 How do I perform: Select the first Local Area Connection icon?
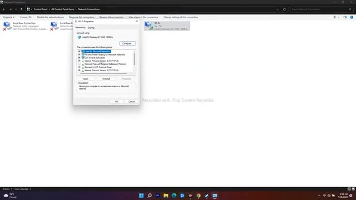(x=7, y=26)
